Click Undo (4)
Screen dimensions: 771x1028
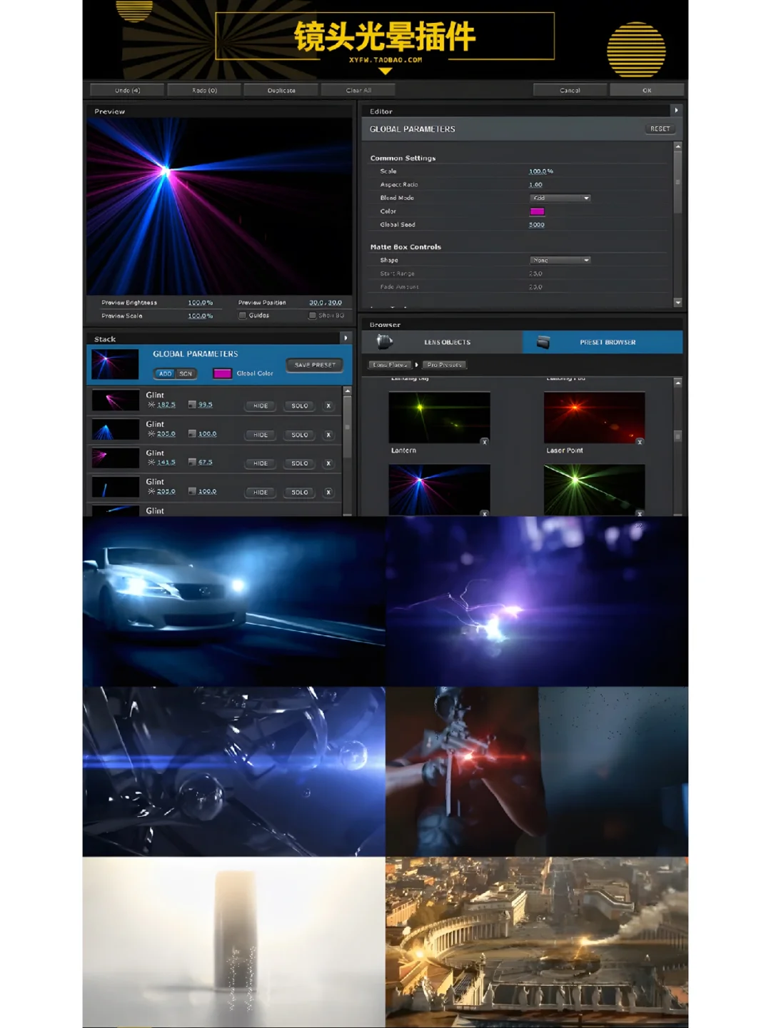click(x=127, y=90)
